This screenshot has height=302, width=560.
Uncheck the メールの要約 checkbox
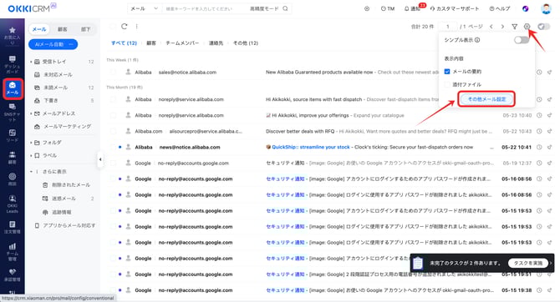(447, 71)
